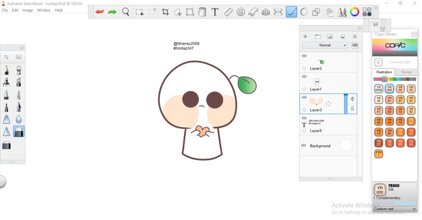This screenshot has width=422, height=220.
Task: Add an image layer
Action: point(330,36)
